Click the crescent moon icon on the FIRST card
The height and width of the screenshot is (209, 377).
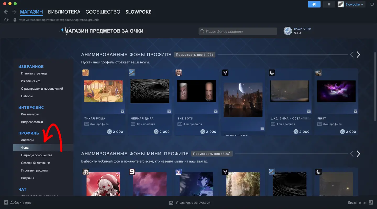pos(272,73)
